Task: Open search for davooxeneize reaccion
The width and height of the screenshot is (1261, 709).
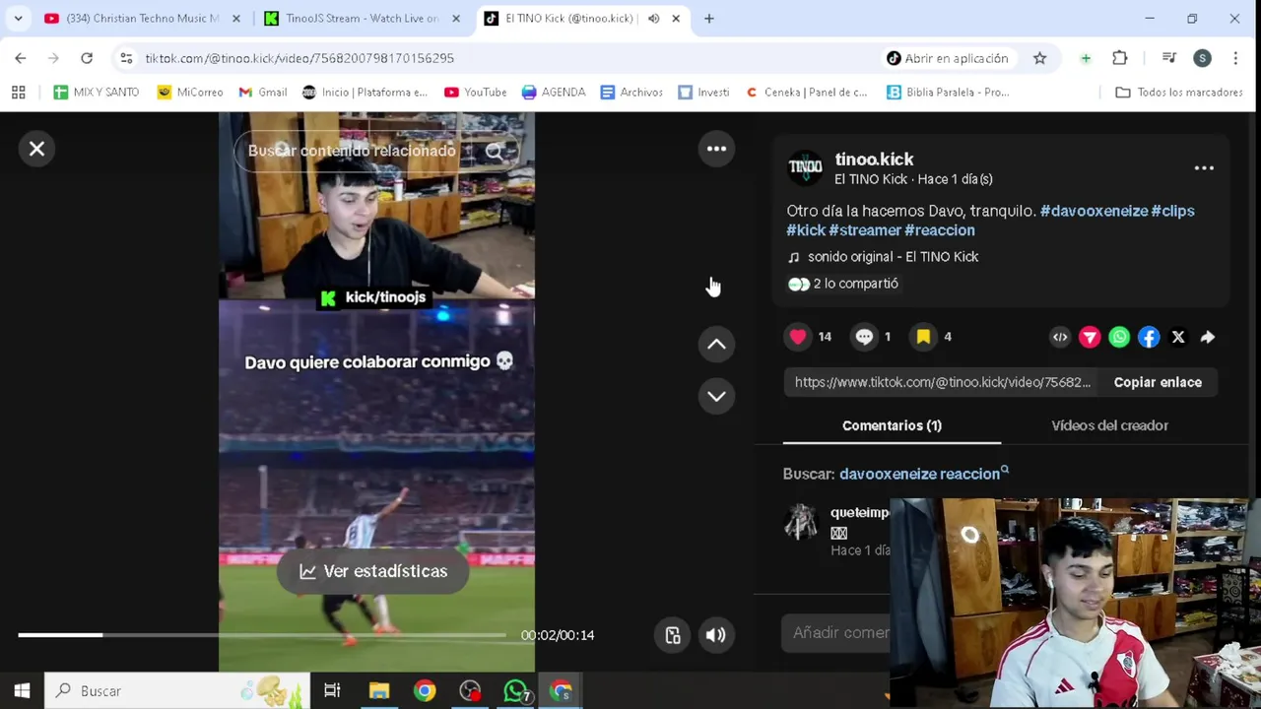Action: point(924,474)
